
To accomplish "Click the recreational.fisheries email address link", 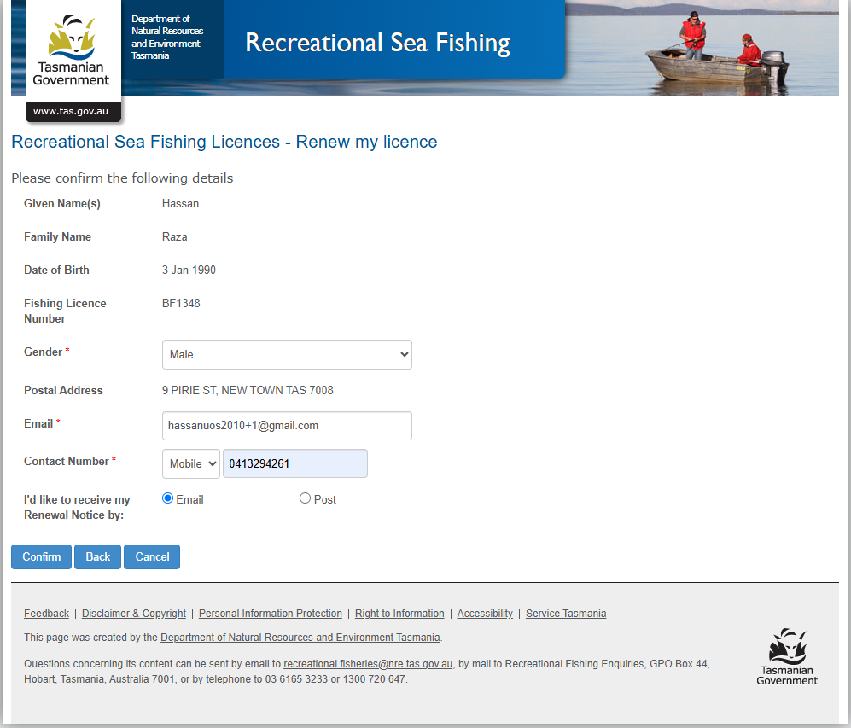I will [368, 664].
